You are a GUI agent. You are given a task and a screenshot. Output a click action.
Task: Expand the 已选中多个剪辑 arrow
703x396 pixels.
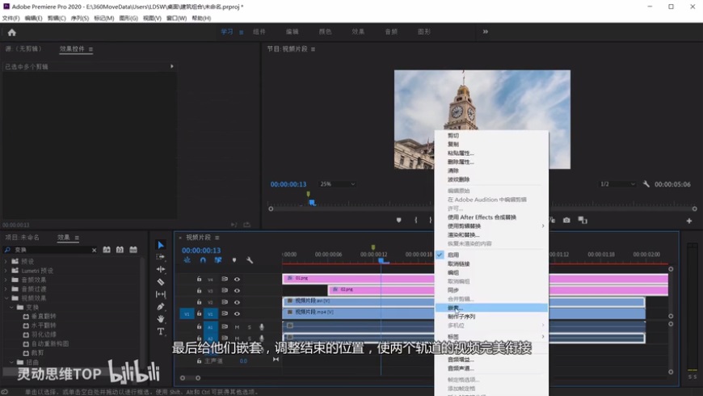point(172,66)
